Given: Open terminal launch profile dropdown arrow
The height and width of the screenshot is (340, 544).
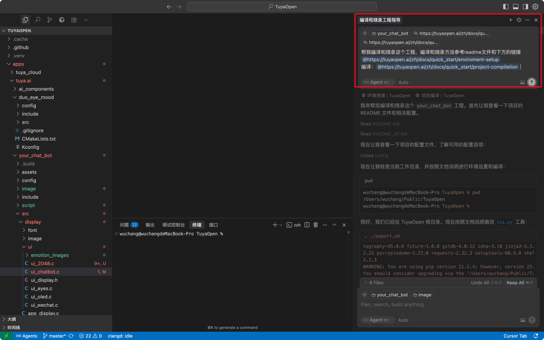Looking at the screenshot, I should (281, 225).
